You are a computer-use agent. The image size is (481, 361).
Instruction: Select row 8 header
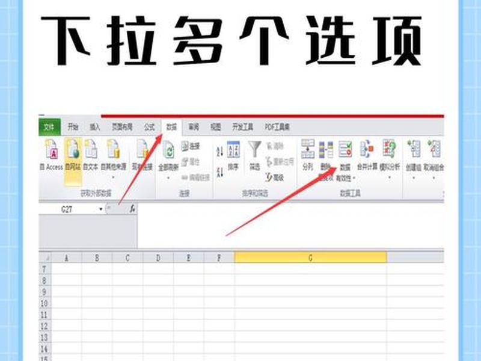[44, 280]
